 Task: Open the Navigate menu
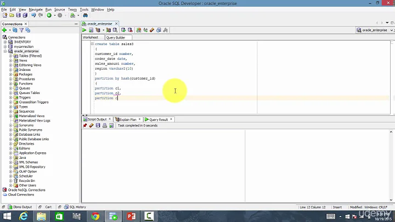tap(36, 9)
